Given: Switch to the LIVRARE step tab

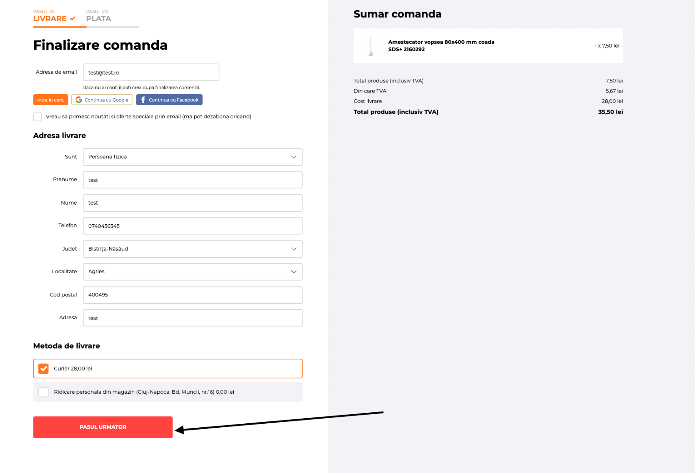Looking at the screenshot, I should [x=50, y=18].
